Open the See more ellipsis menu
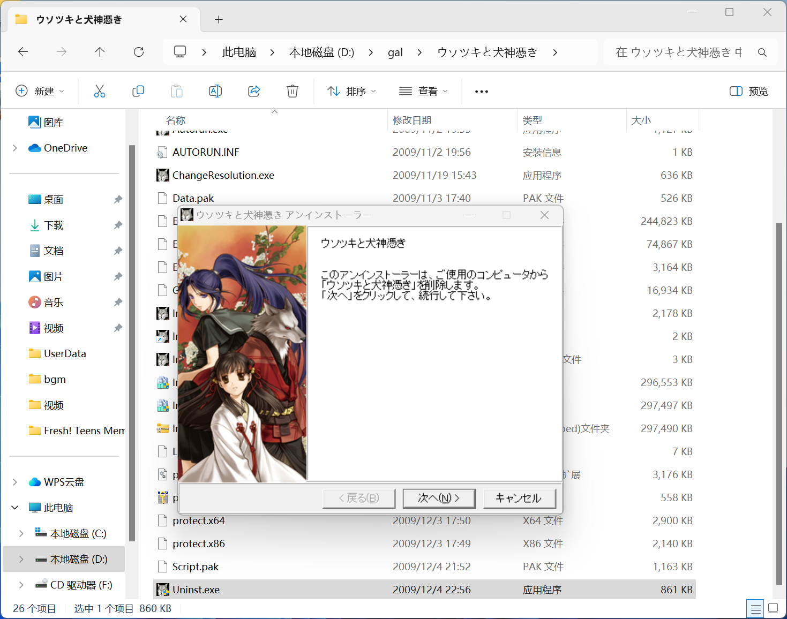 pyautogui.click(x=482, y=92)
